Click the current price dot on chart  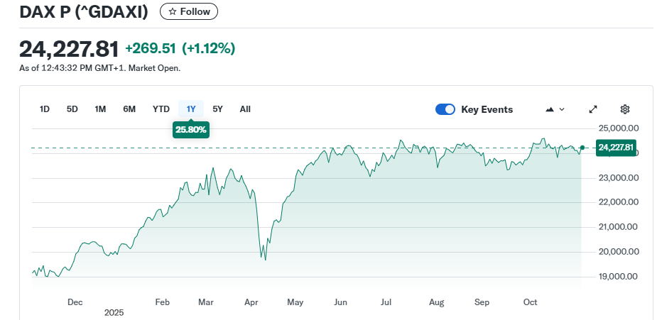point(582,148)
